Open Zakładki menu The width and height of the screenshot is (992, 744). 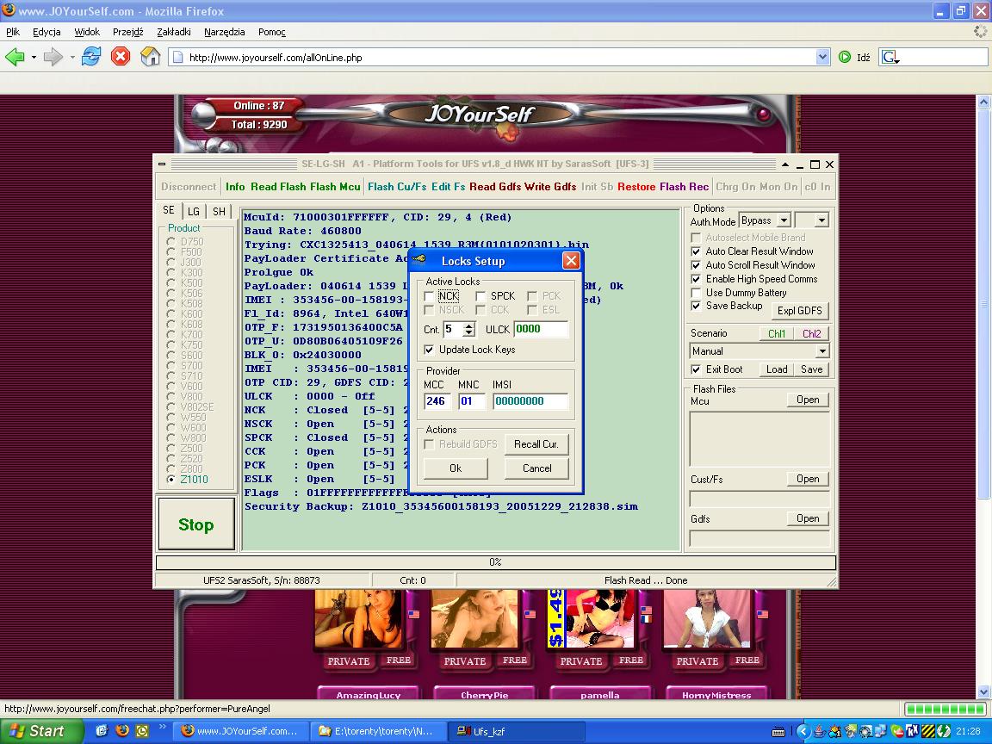pos(173,32)
